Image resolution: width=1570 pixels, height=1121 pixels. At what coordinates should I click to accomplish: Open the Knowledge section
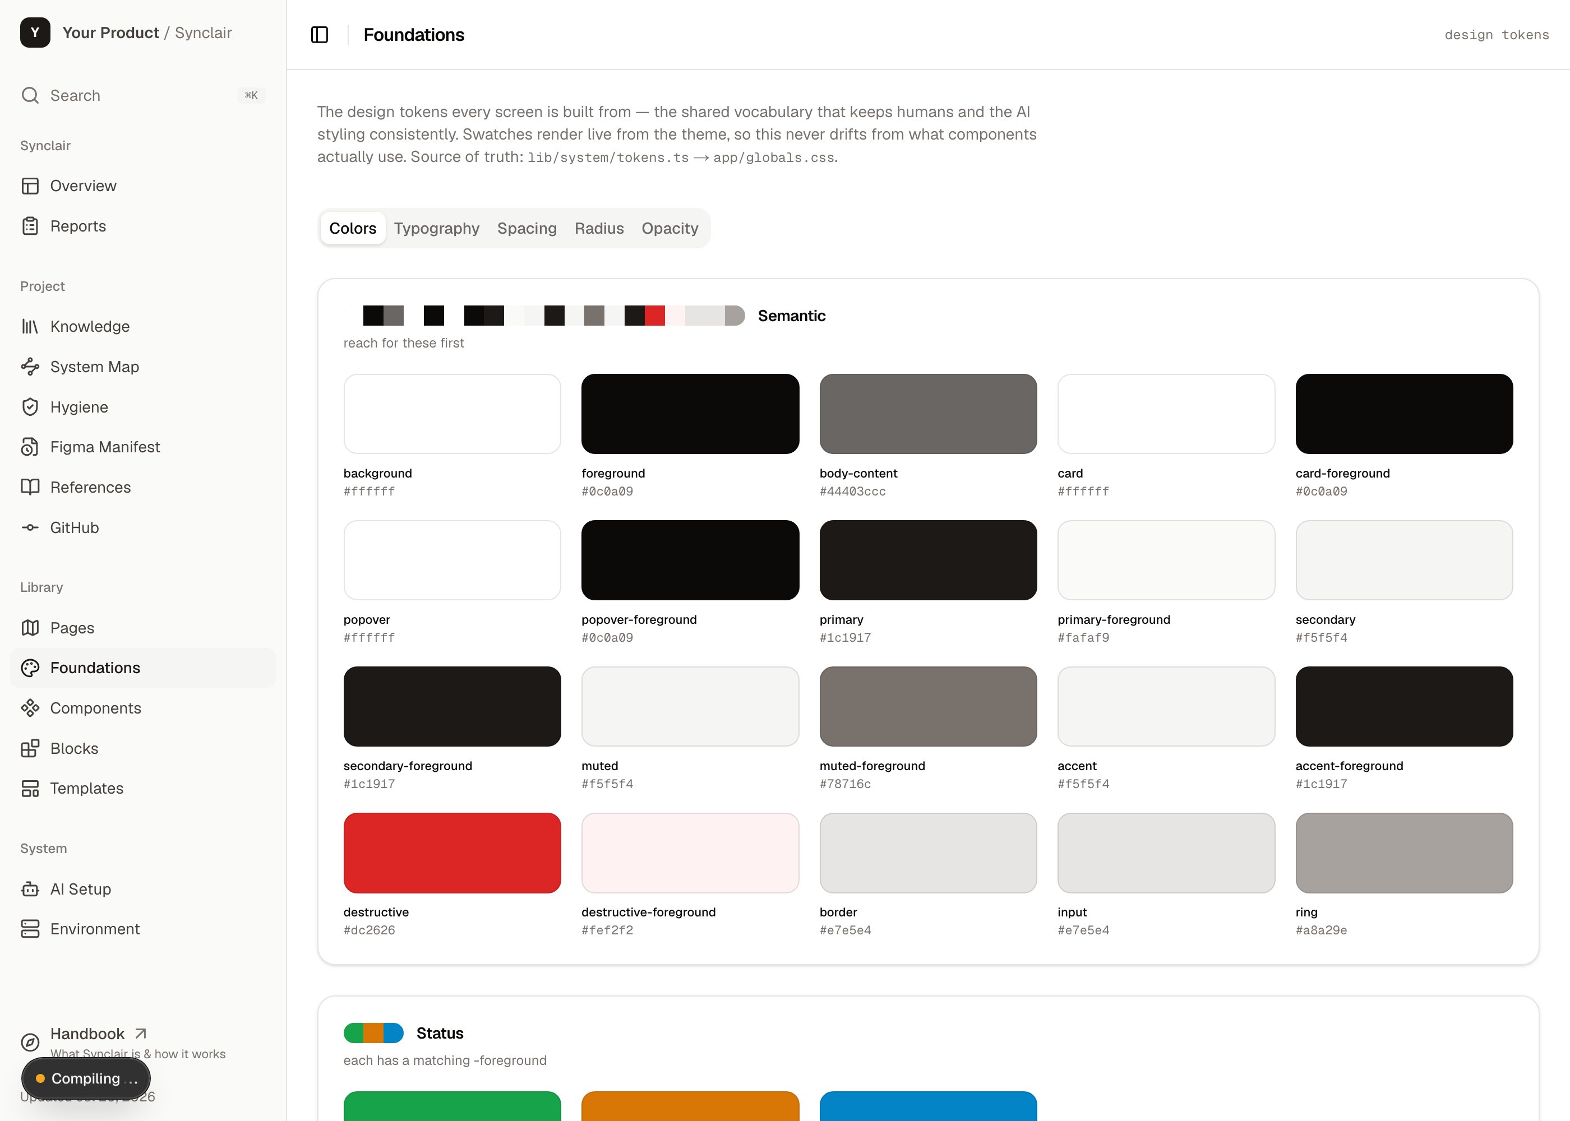pyautogui.click(x=143, y=327)
